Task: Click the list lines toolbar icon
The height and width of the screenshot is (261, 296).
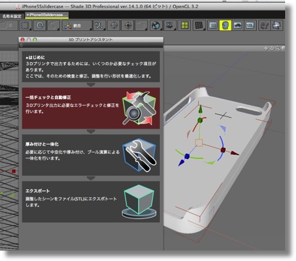Action: (141, 25)
